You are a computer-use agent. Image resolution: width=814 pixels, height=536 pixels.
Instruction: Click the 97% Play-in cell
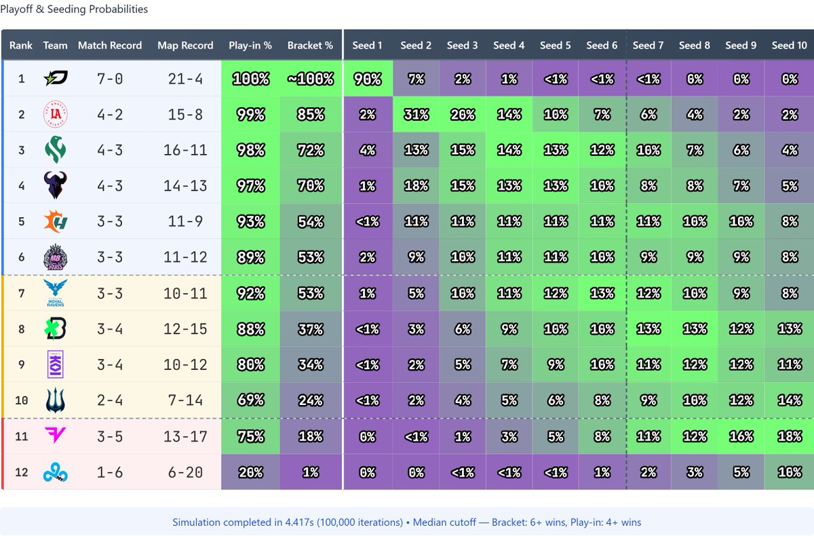pyautogui.click(x=250, y=185)
